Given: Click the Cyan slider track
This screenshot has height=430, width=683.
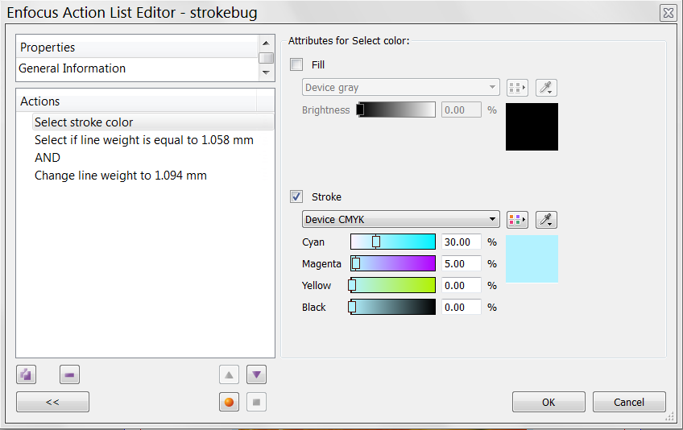Looking at the screenshot, I should pos(393,242).
